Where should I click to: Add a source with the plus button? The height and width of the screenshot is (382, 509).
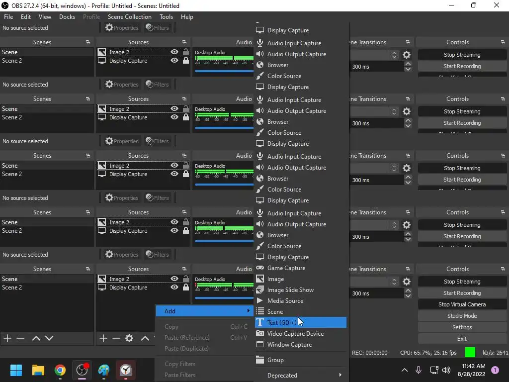[103, 338]
